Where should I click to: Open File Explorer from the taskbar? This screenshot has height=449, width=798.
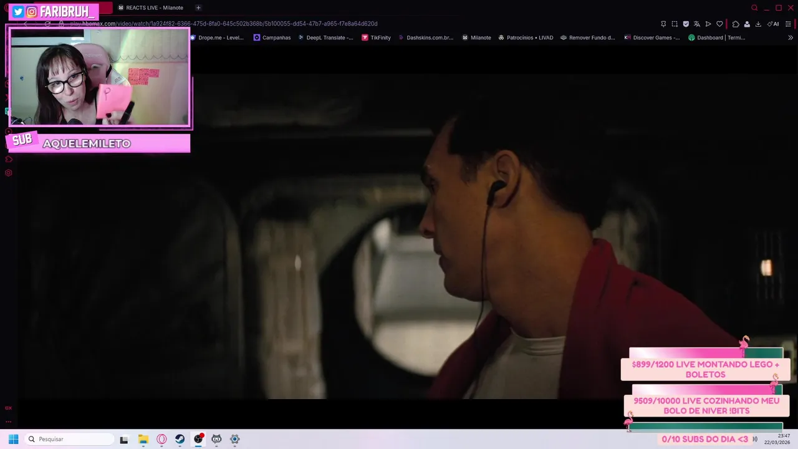143,439
